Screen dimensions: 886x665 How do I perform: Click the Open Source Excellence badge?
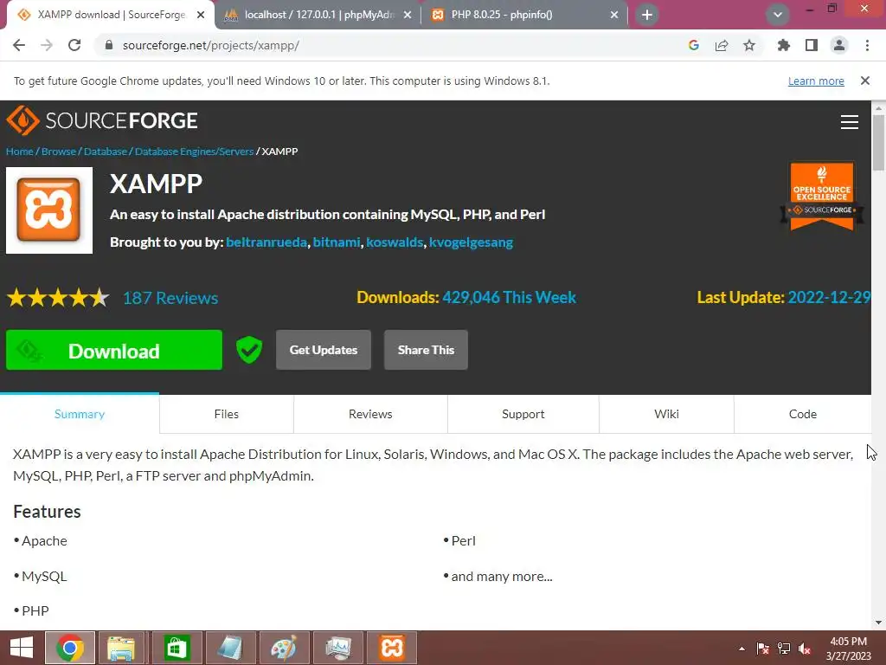coord(822,197)
